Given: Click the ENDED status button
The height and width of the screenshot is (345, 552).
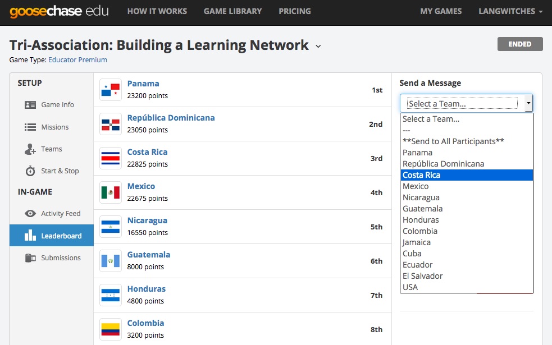Looking at the screenshot, I should pyautogui.click(x=520, y=44).
